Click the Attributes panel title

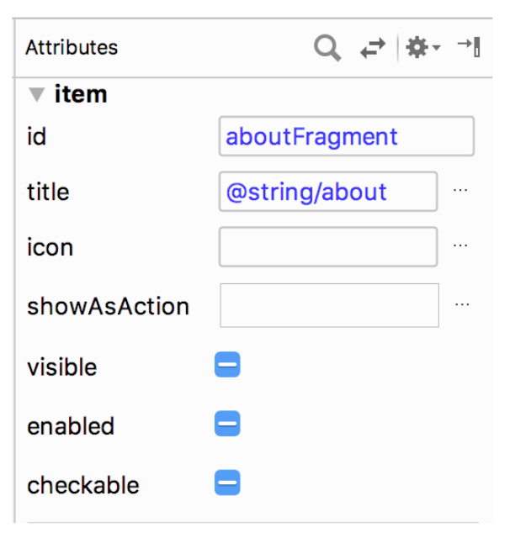[72, 48]
